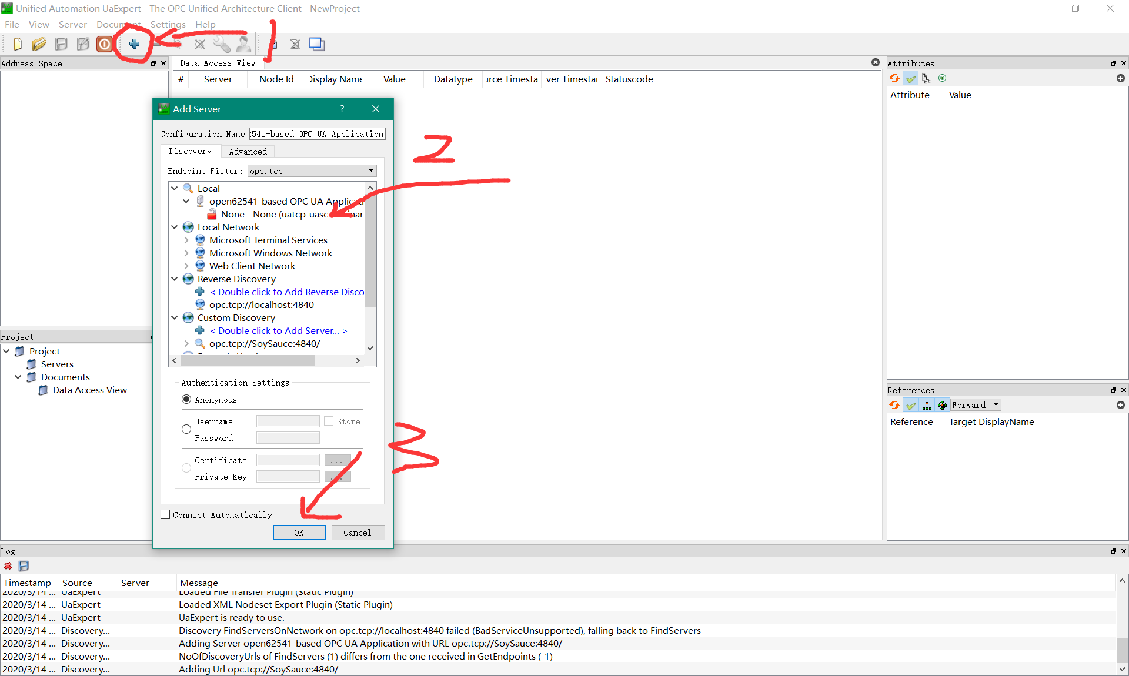Image resolution: width=1129 pixels, height=676 pixels.
Task: Expand the Microsoft Windows Network node
Action: click(x=186, y=253)
